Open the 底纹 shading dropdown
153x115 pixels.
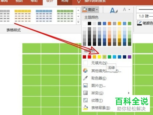(90, 10)
